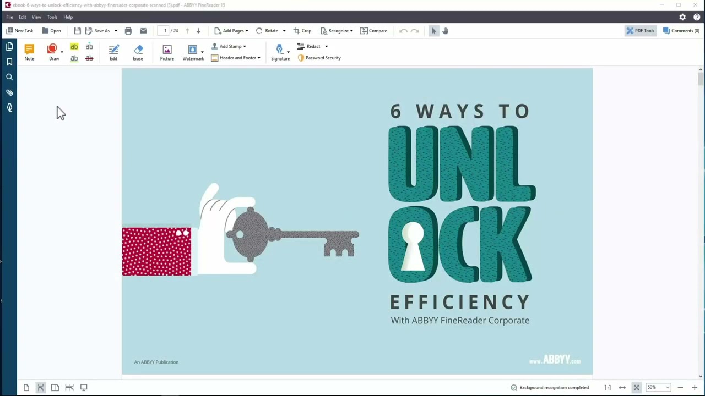Open the help question mark
The width and height of the screenshot is (705, 396).
point(697,17)
